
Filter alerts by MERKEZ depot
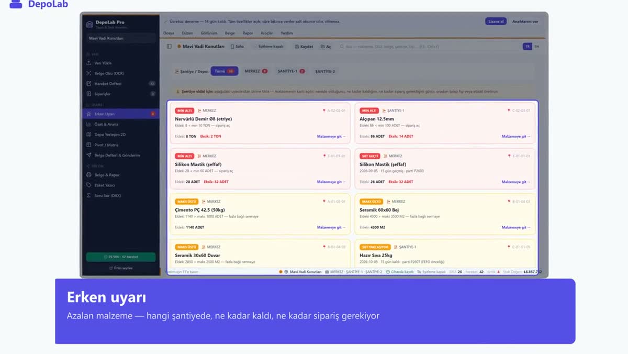(256, 71)
